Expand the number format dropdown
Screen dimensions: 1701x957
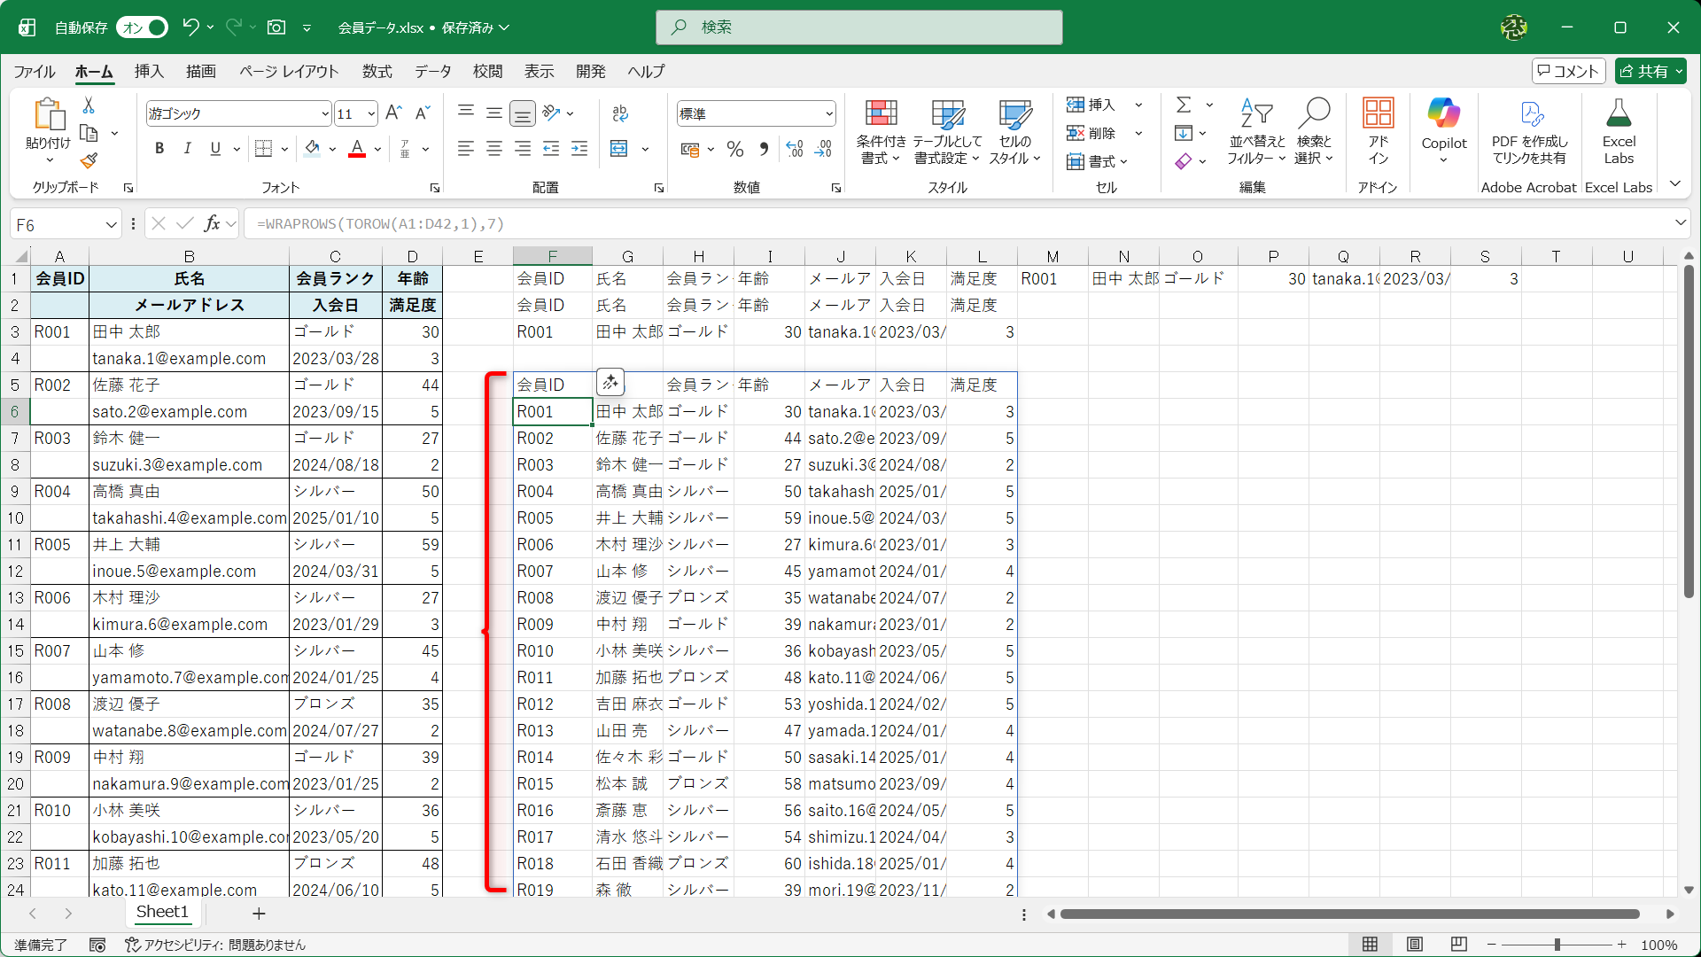829,114
